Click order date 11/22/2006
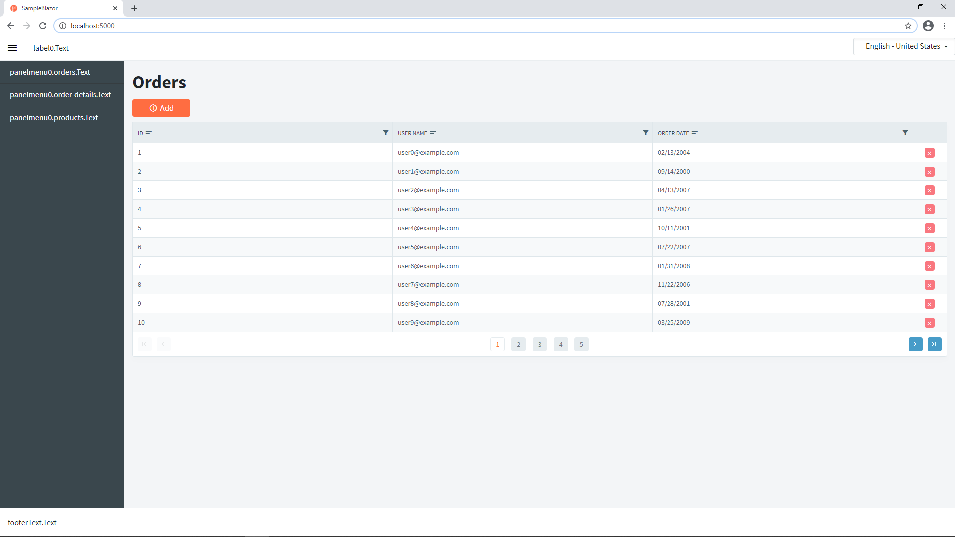955x537 pixels. tap(673, 285)
